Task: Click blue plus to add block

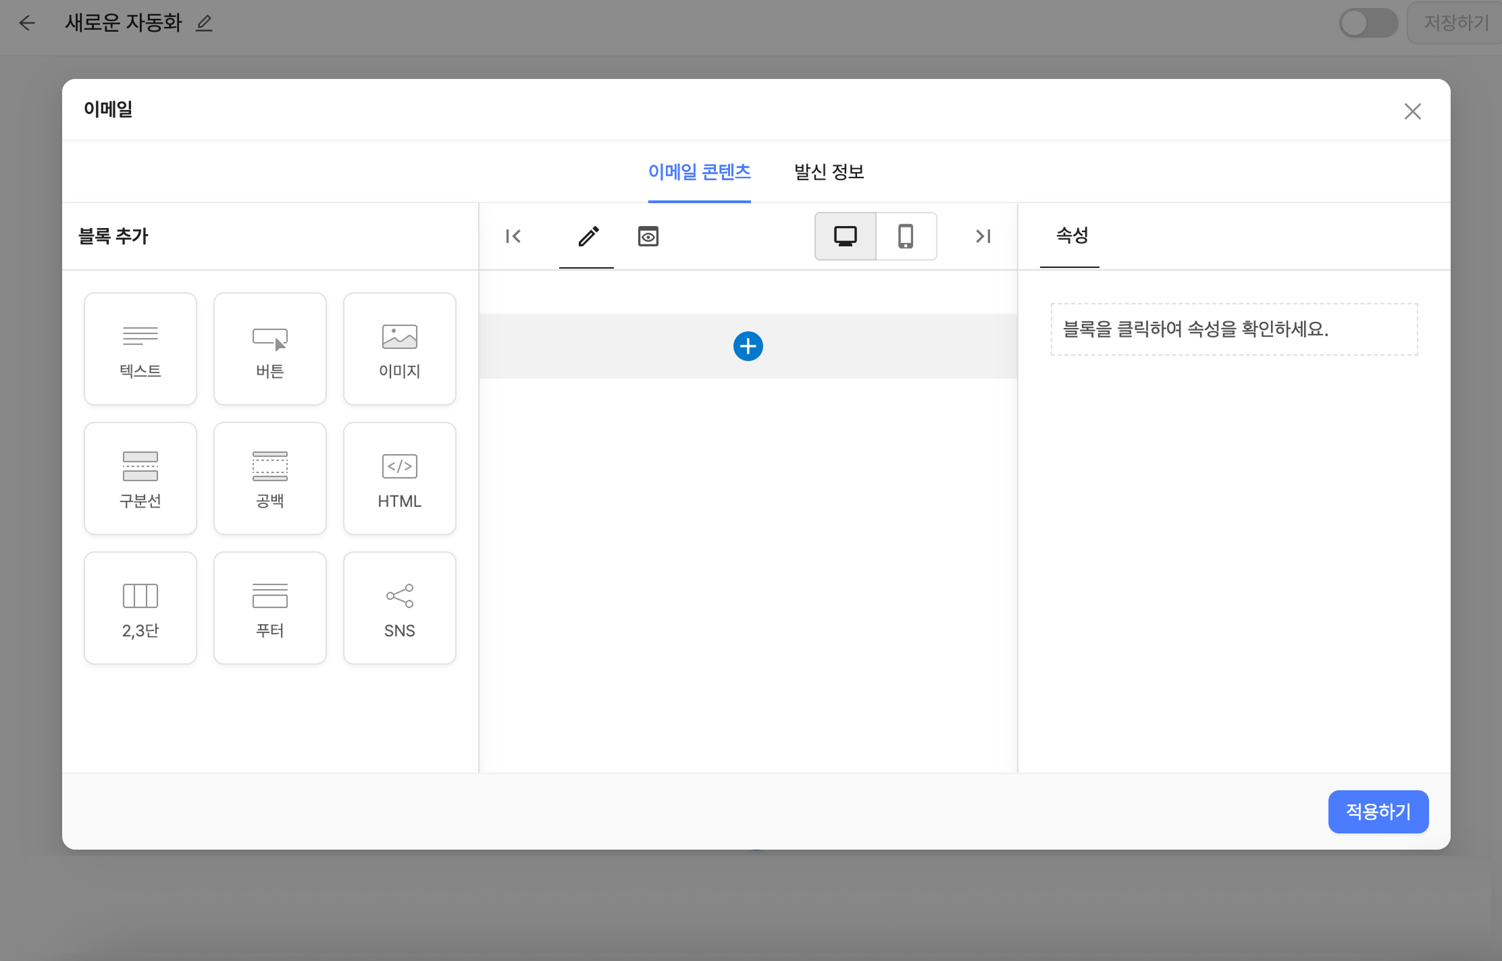Action: point(748,346)
